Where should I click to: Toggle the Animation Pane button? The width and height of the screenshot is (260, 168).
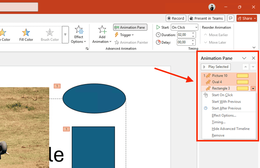click(130, 27)
